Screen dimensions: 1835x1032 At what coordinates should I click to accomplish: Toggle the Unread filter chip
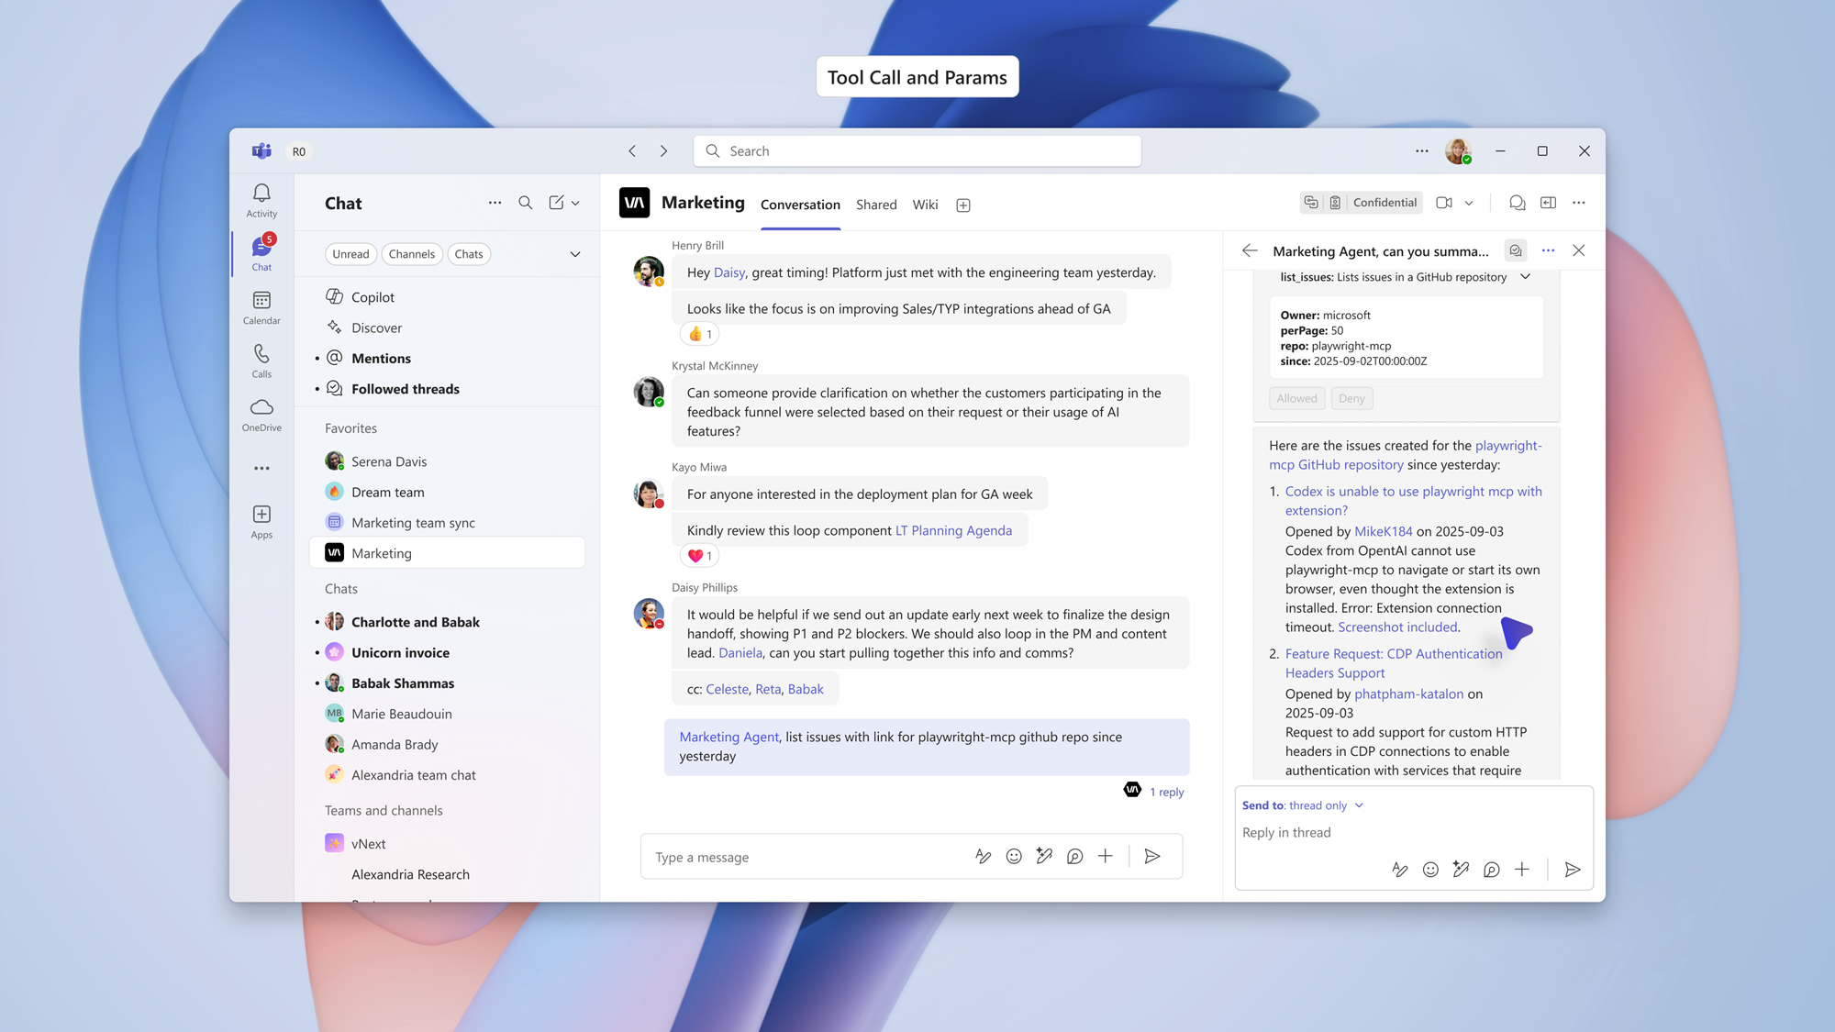350,254
